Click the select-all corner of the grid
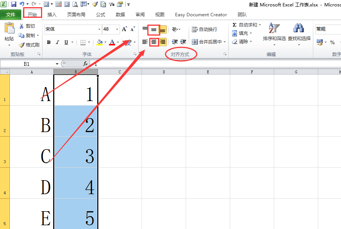 5,72
